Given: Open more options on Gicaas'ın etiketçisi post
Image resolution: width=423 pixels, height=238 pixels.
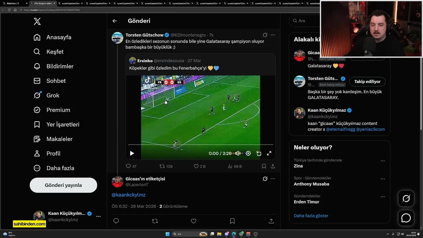Looking at the screenshot, I should (273, 179).
